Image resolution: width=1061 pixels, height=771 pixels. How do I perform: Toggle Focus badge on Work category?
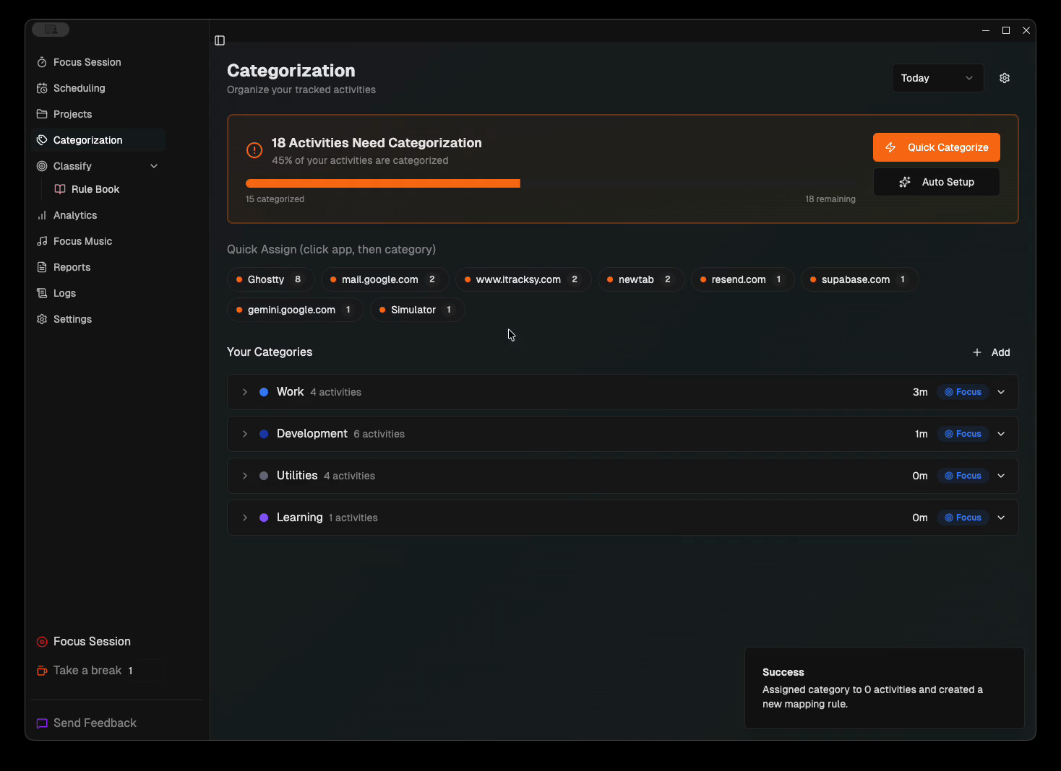(x=963, y=392)
